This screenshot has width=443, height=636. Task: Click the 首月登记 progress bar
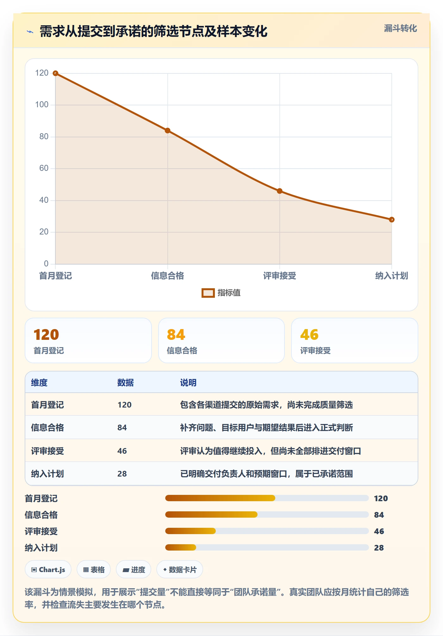tap(267, 498)
